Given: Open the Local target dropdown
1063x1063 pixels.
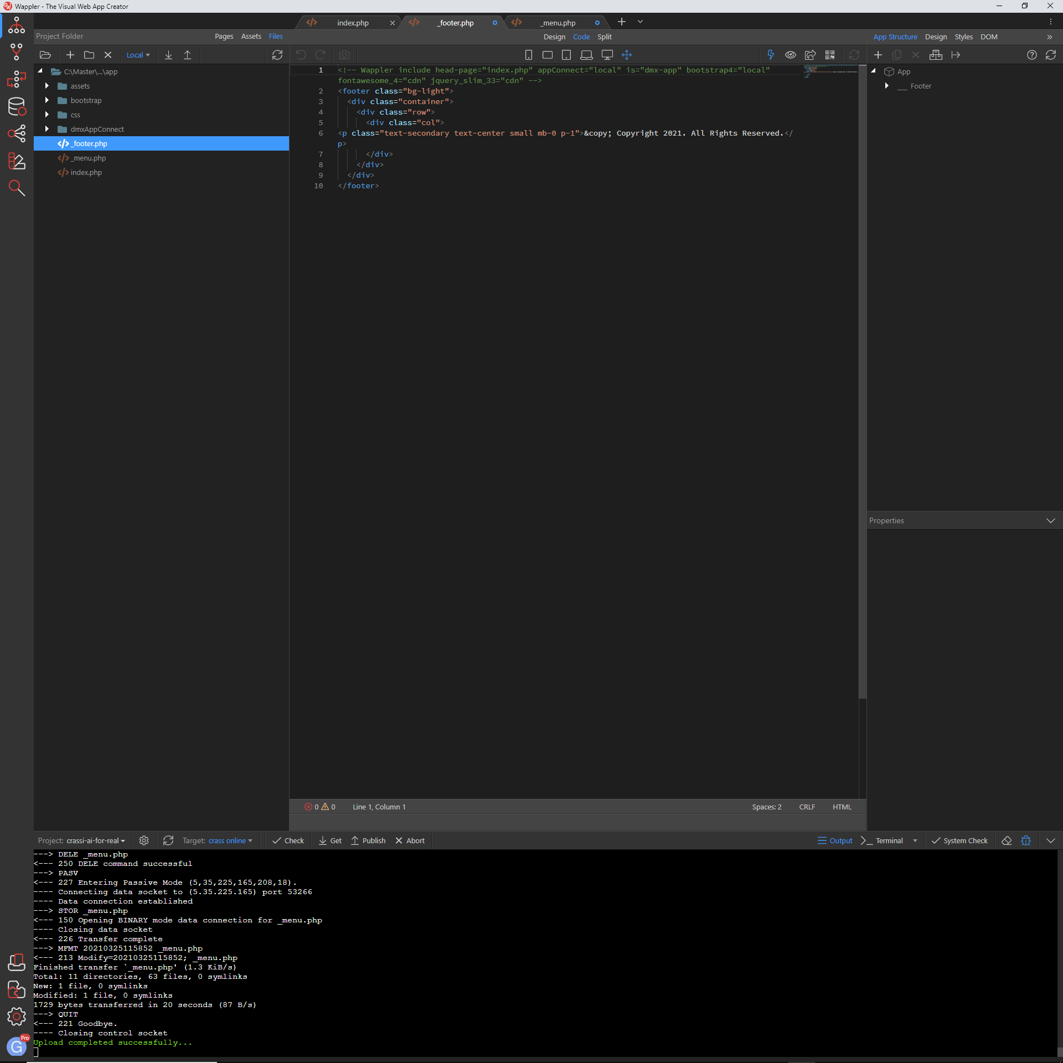Looking at the screenshot, I should coord(138,55).
